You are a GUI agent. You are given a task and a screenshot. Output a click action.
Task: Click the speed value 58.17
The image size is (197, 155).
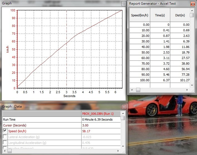pyautogui.click(x=86, y=131)
